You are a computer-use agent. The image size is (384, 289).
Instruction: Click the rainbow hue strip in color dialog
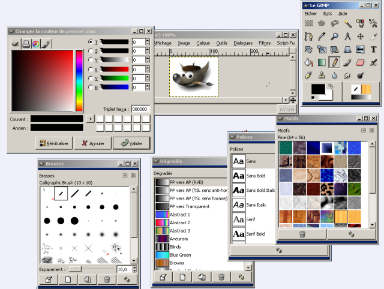tap(79, 81)
